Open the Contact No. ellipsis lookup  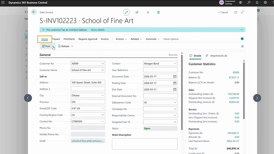(103, 121)
